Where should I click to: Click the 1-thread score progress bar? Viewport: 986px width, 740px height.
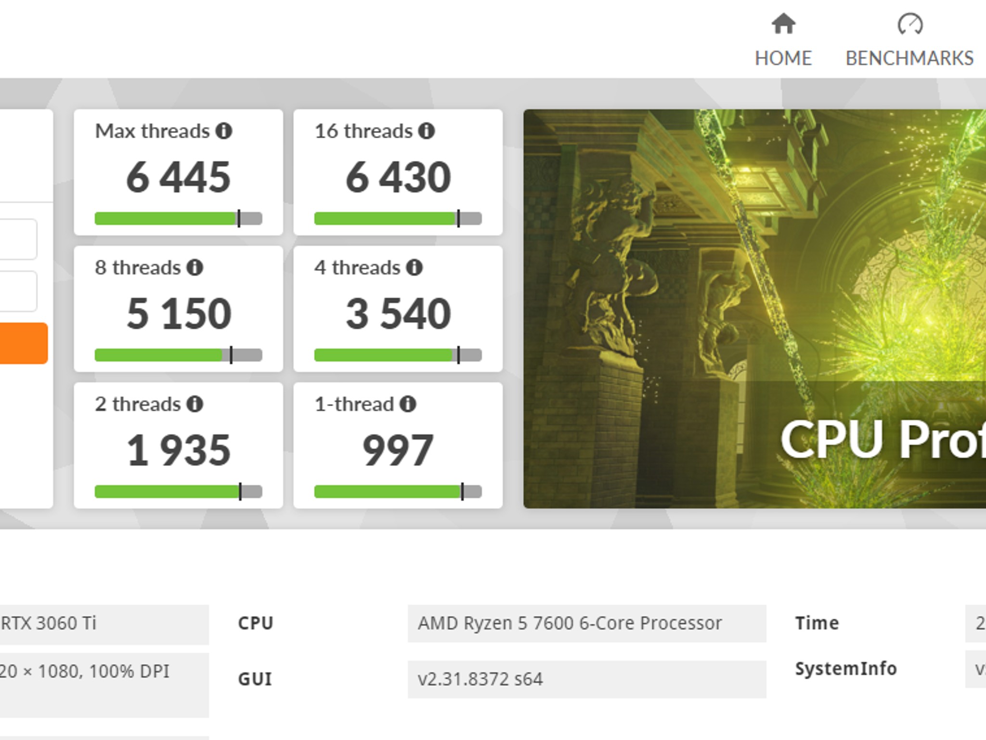coord(398,492)
